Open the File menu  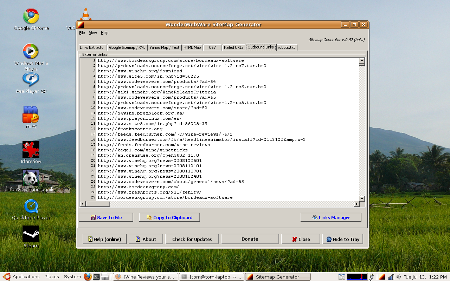tap(82, 33)
